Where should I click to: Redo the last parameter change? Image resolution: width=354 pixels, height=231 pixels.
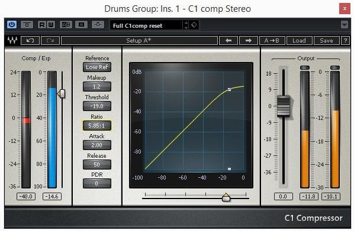[50, 41]
